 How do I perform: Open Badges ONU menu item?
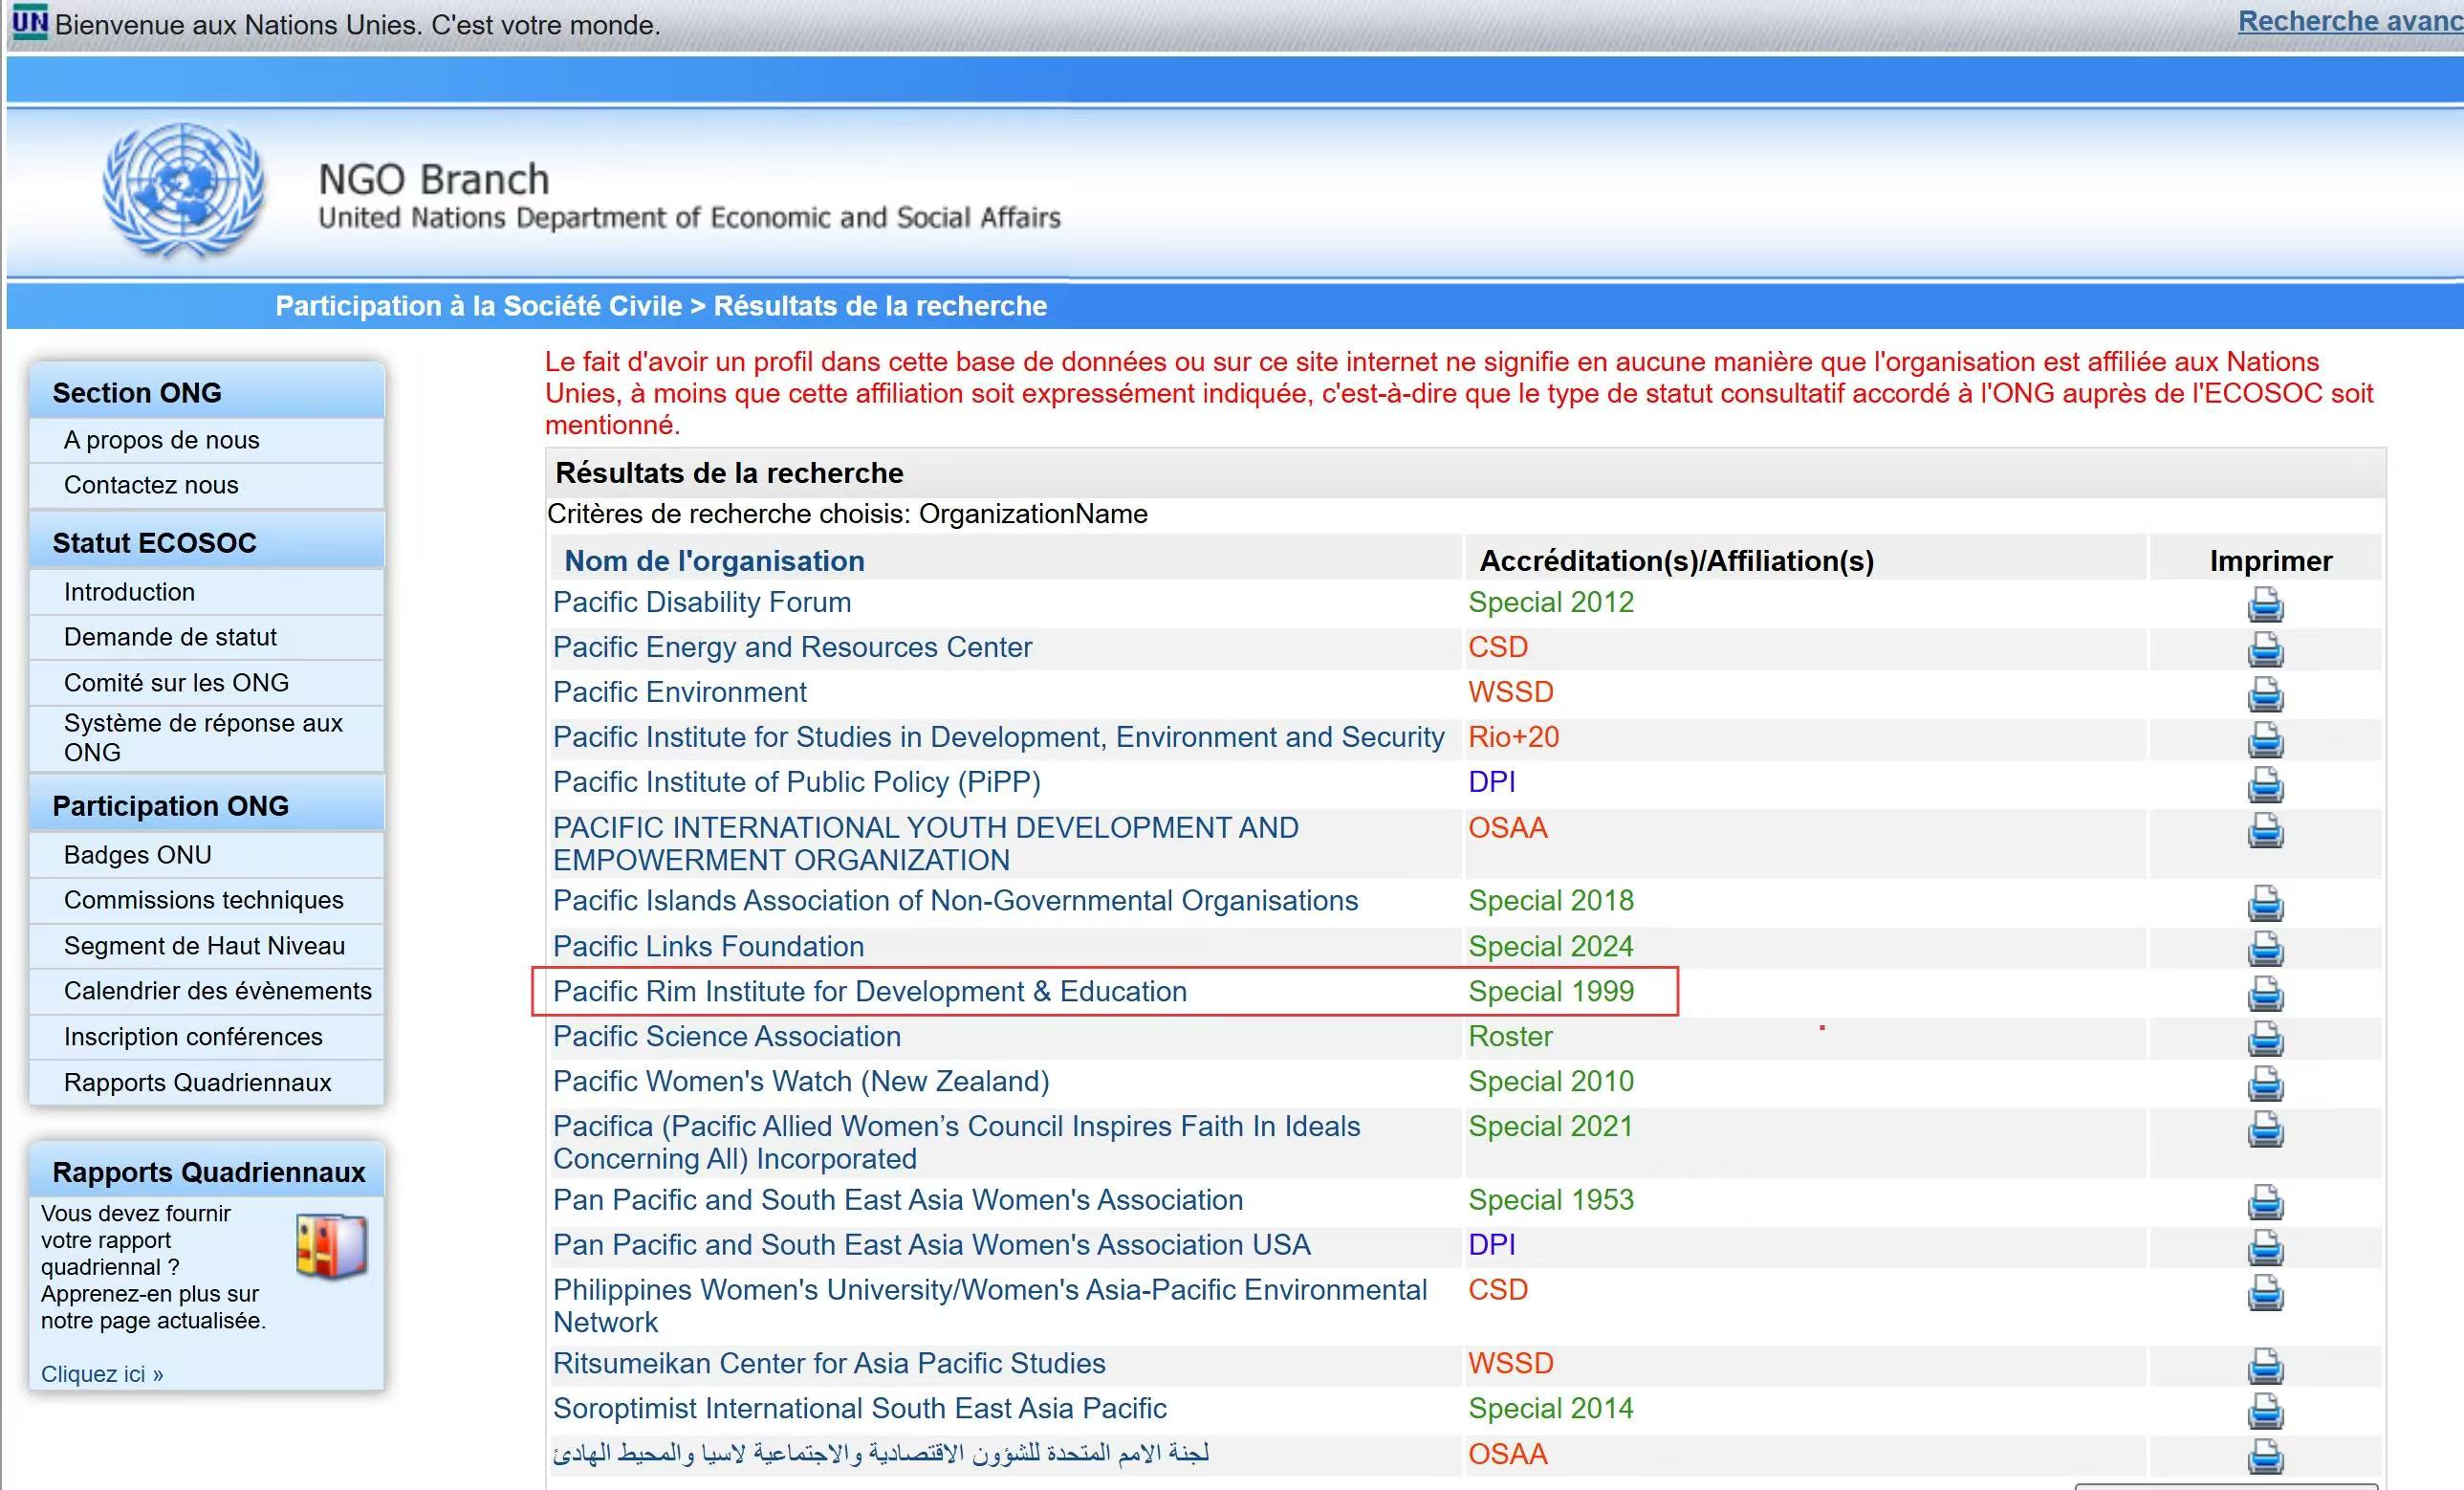point(138,855)
